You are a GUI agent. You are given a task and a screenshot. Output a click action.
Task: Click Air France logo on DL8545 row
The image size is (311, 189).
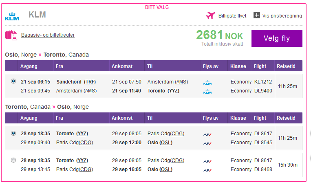pyautogui.click(x=207, y=143)
